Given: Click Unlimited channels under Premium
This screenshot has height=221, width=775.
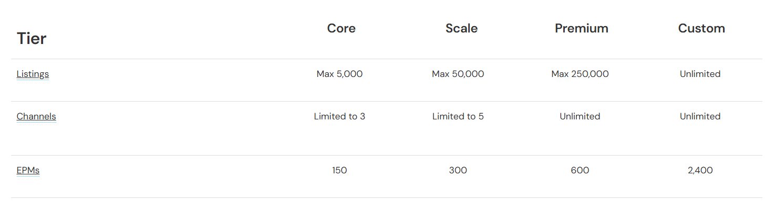Looking at the screenshot, I should [x=580, y=116].
